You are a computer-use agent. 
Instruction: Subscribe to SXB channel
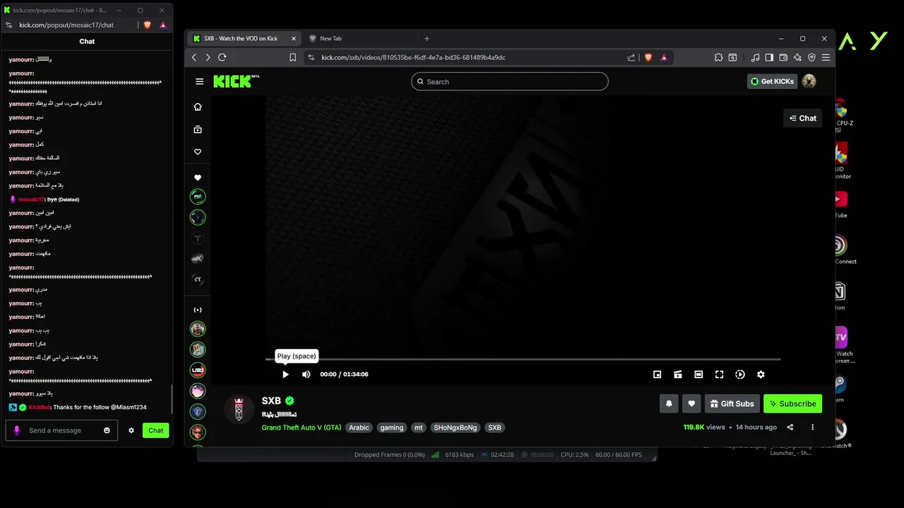792,404
